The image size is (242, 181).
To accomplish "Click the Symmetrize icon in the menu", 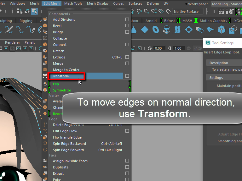I will tap(45, 90).
